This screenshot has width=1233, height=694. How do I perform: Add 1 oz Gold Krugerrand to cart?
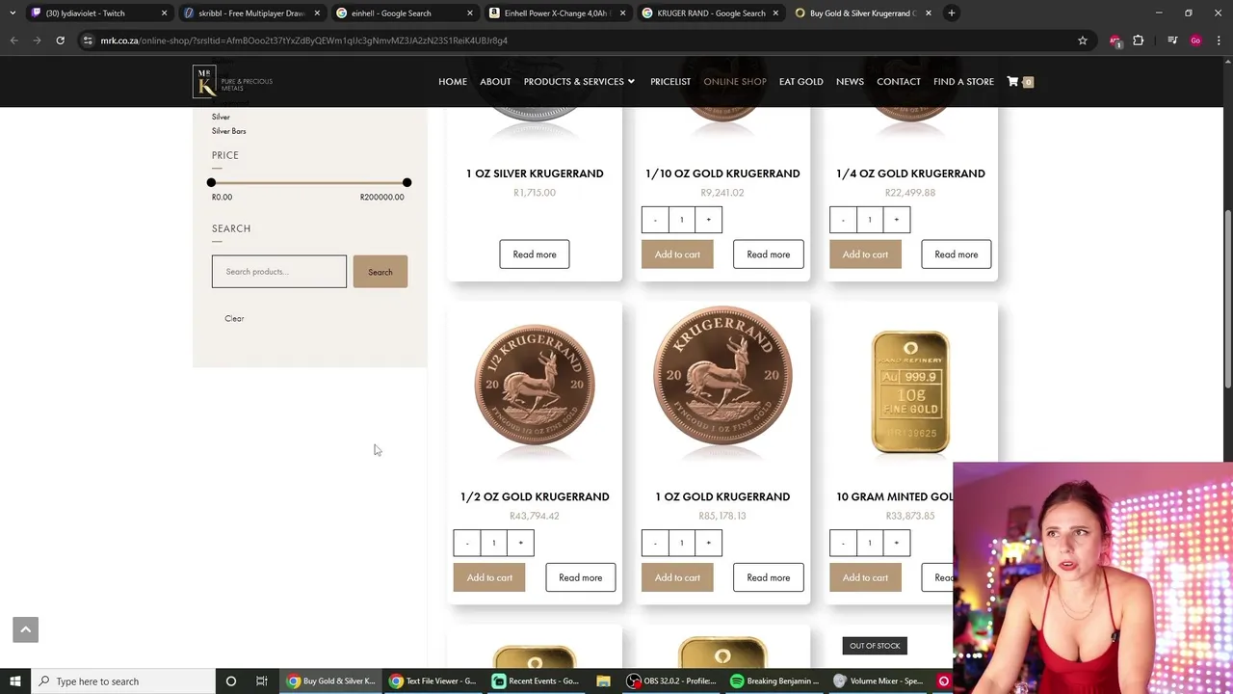click(x=677, y=577)
